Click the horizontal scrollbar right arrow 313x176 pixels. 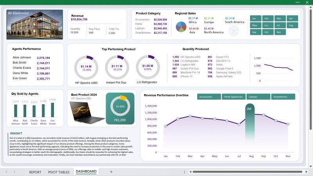click(x=306, y=172)
